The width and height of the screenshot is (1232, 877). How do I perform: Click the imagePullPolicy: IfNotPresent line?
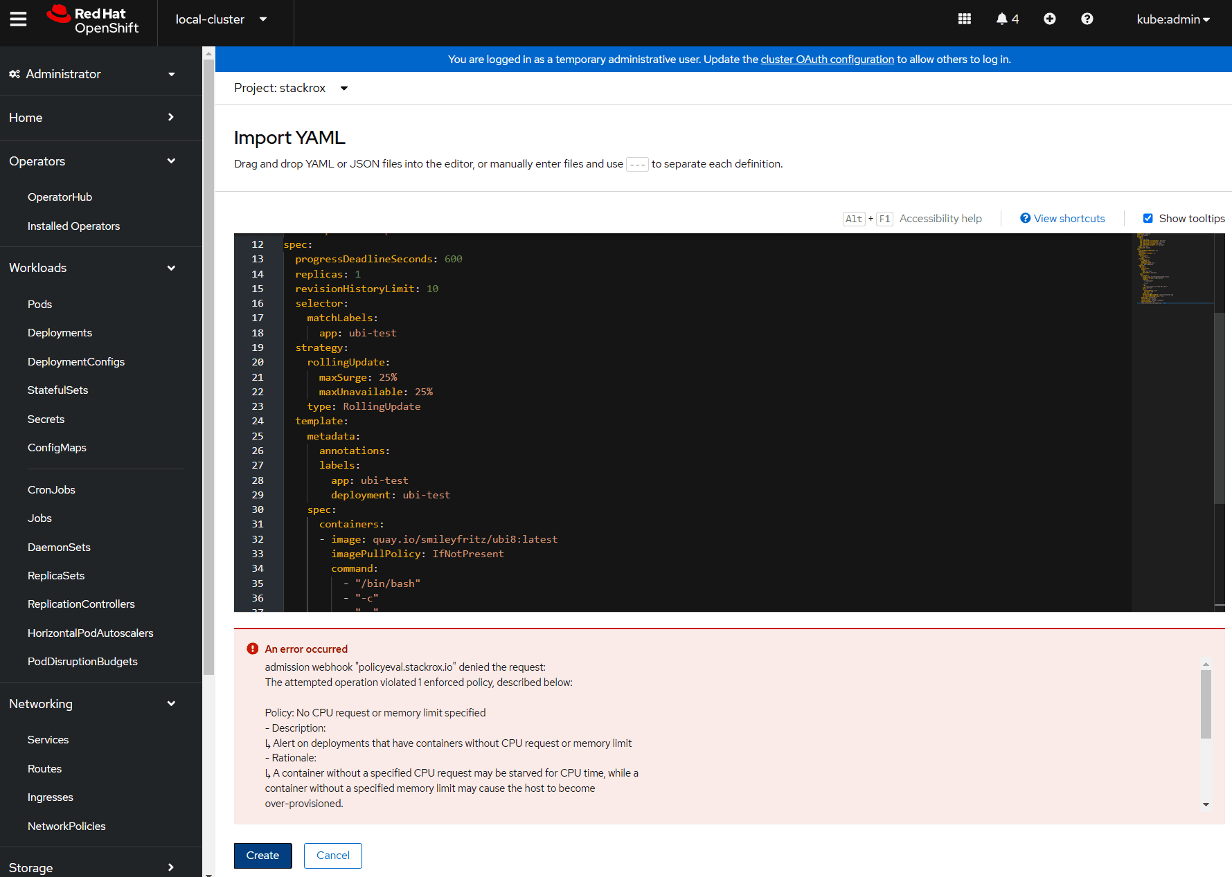pos(417,554)
